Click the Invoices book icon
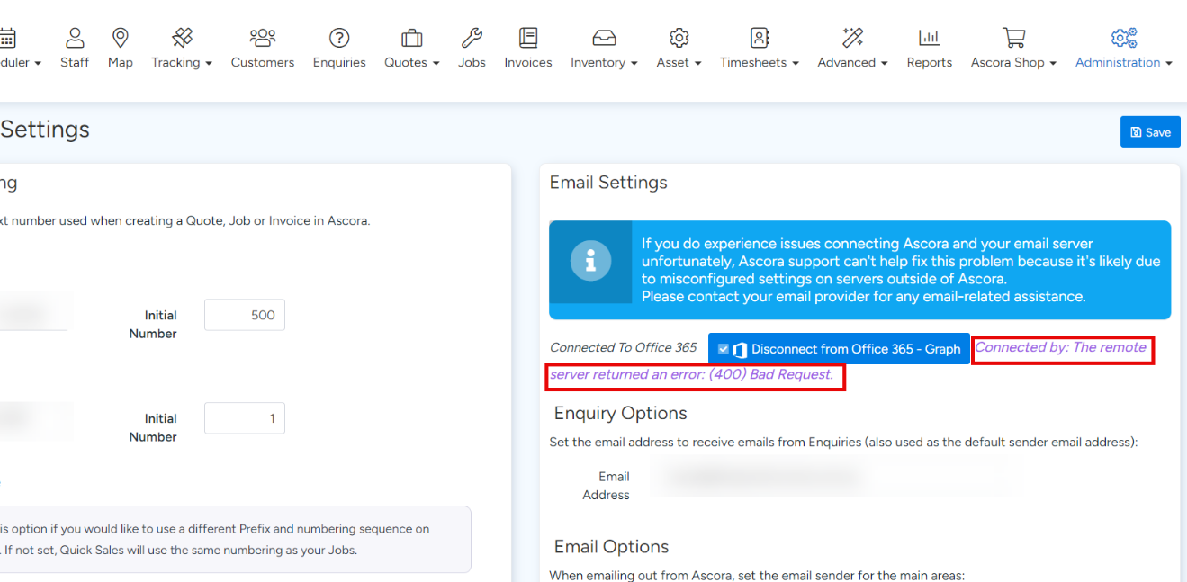1187x582 pixels. point(528,38)
